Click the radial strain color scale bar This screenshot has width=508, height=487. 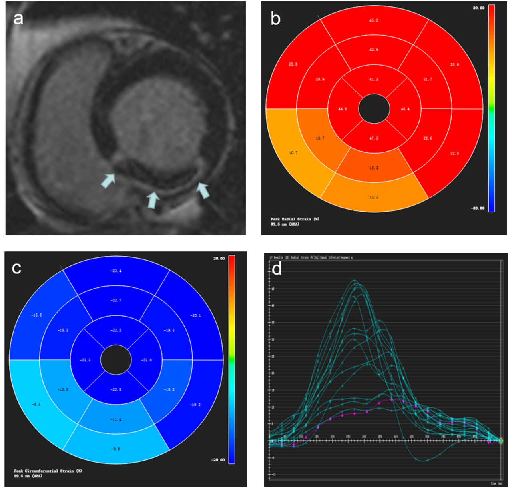pos(492,108)
